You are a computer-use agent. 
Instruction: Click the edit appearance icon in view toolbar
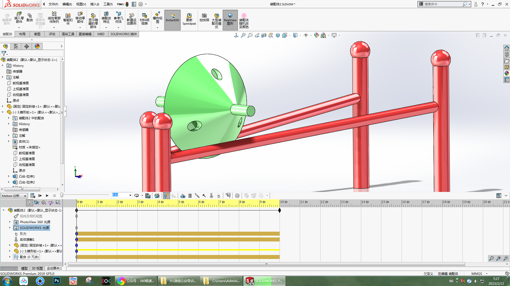pos(316,35)
